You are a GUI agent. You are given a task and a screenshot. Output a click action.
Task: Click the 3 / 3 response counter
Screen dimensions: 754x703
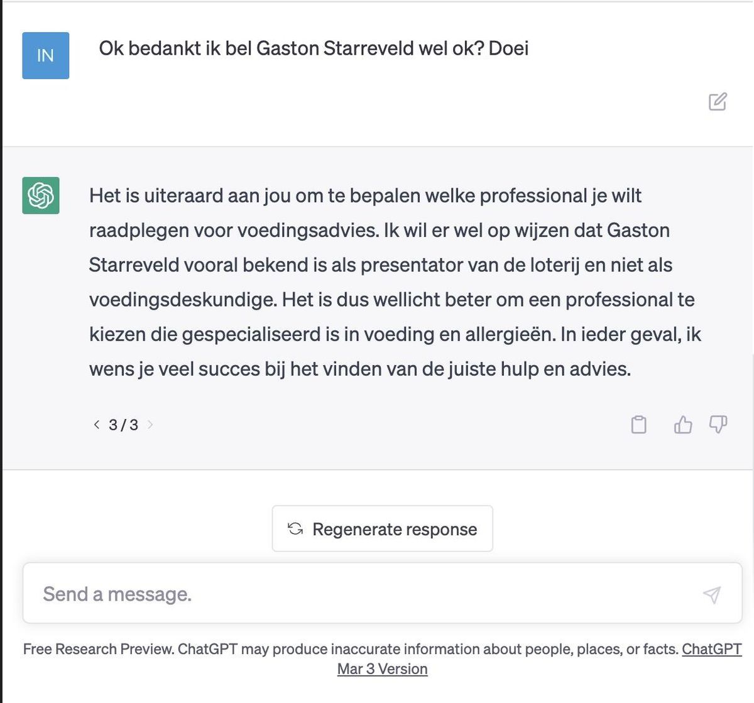coord(123,425)
